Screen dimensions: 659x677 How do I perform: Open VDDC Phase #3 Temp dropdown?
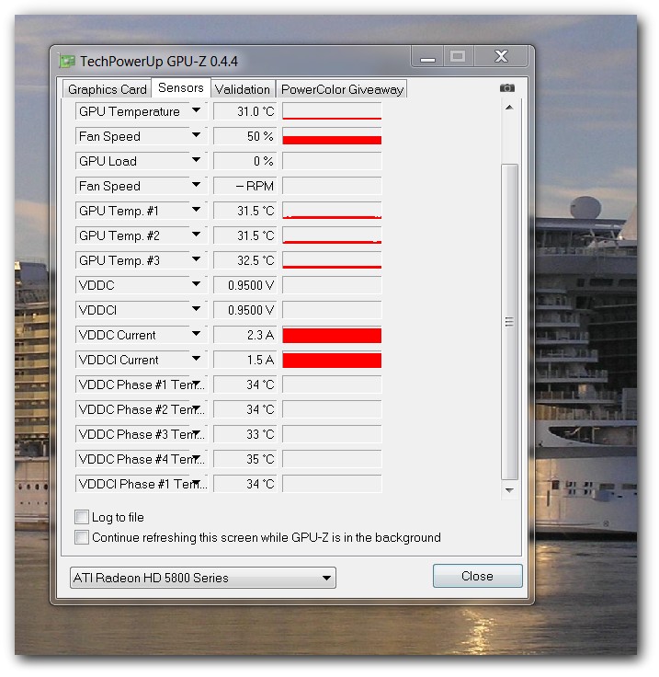[197, 434]
